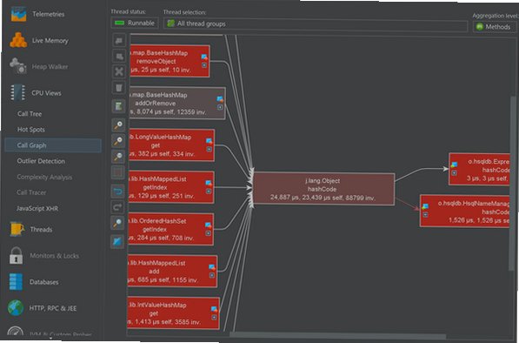The image size is (519, 343).
Task: Open the Aggregation level Methods dropdown
Action: tap(495, 27)
